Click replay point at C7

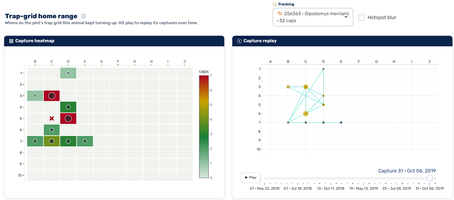[x=306, y=123]
